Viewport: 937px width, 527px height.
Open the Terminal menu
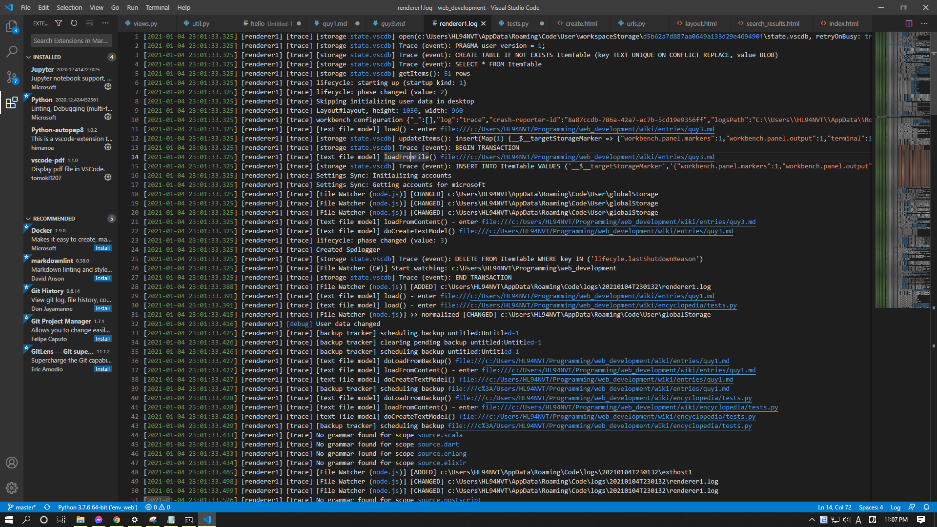pyautogui.click(x=157, y=7)
